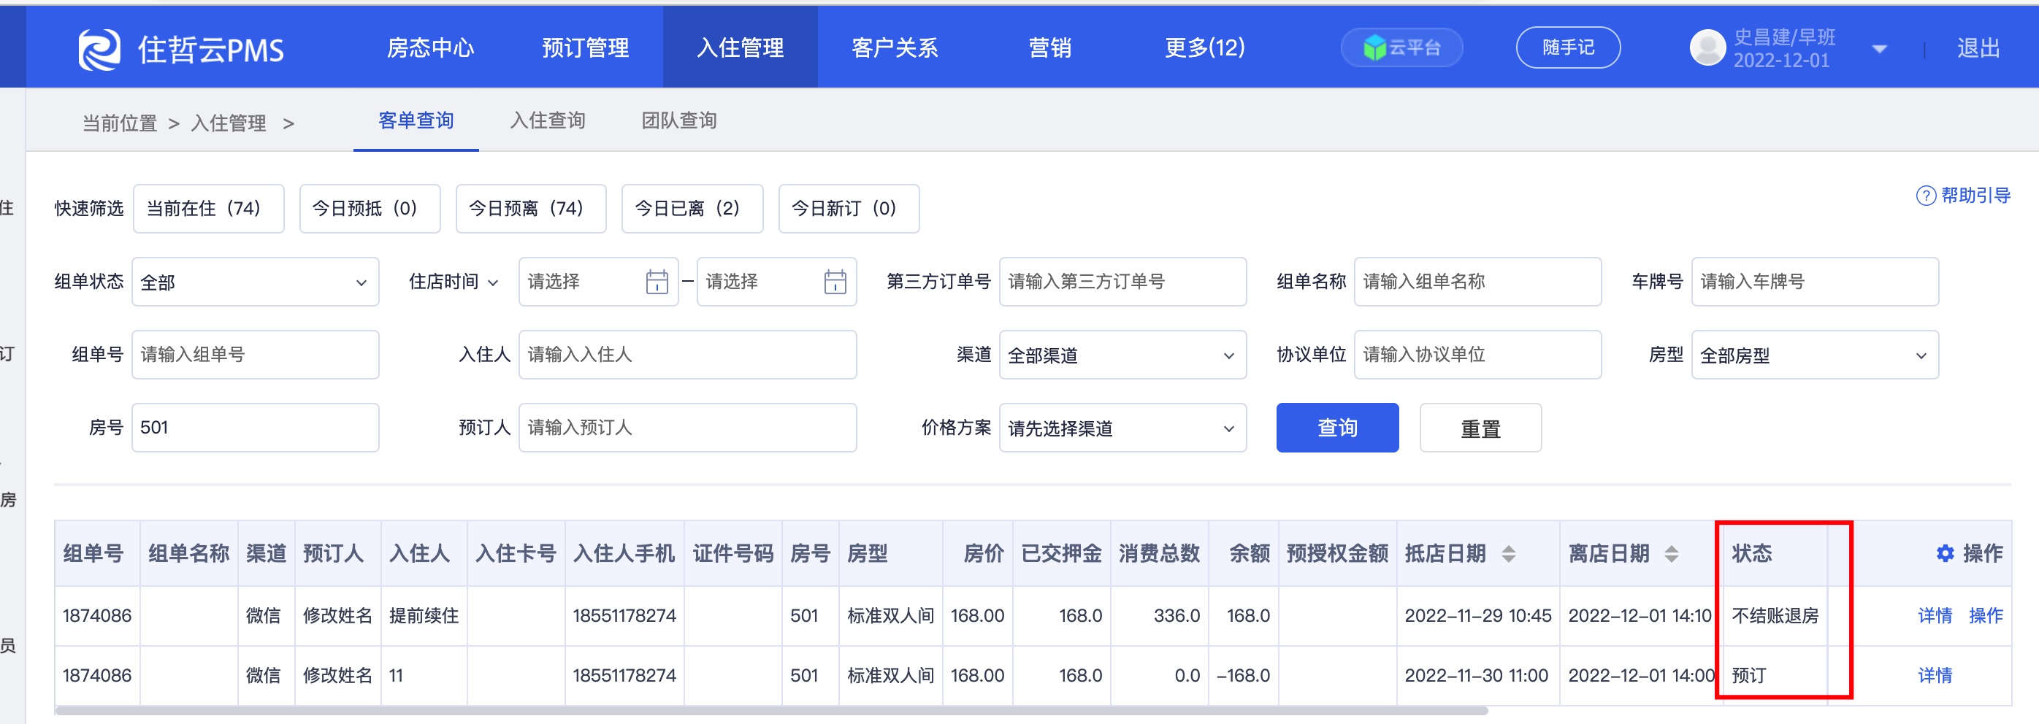This screenshot has height=724, width=2039.
Task: Filter by 当前在住 (74)
Action: tap(208, 208)
